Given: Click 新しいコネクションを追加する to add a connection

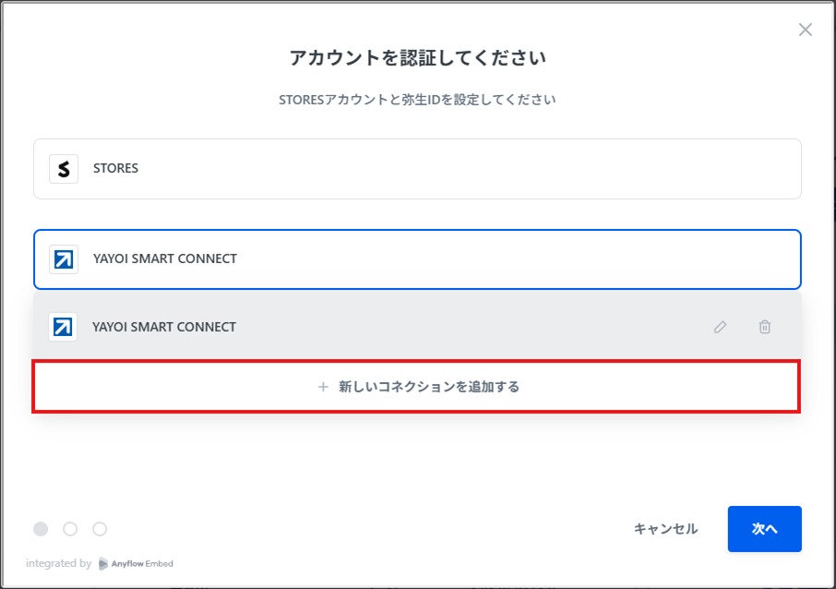Looking at the screenshot, I should 416,386.
